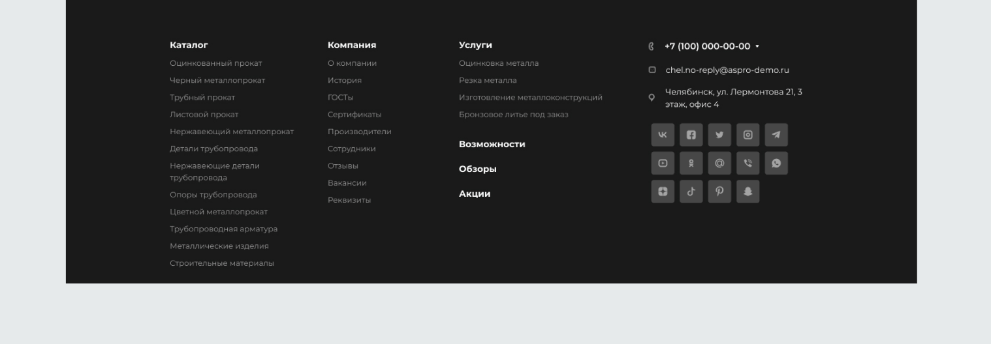Open the Viber social icon

748,164
